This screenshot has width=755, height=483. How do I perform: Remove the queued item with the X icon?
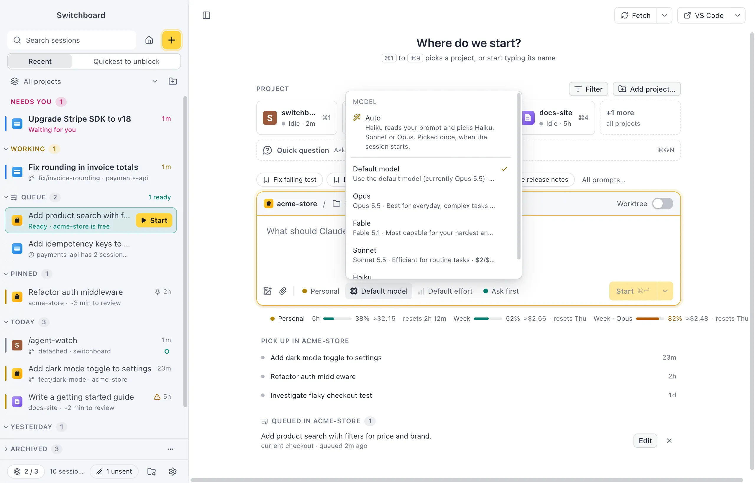coord(669,441)
